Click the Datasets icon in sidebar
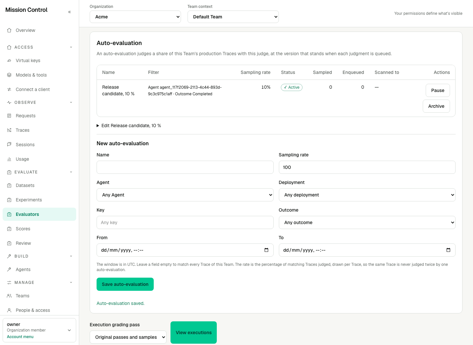Screen dimensions: 473x345 [9, 185]
